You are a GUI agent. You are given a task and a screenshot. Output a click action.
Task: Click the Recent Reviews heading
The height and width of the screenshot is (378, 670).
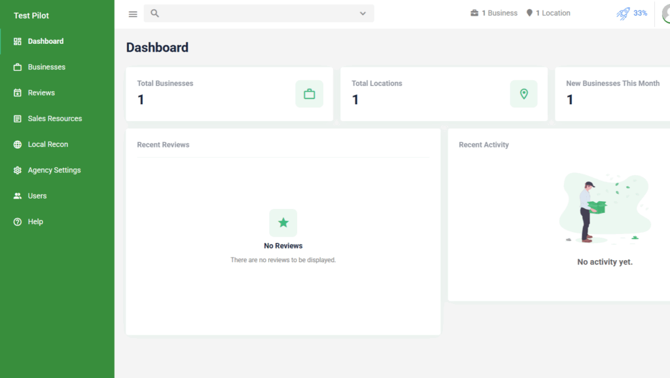click(x=163, y=145)
